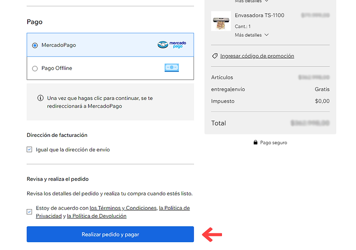Open 'los Términos y Condiciones' link

[123, 208]
